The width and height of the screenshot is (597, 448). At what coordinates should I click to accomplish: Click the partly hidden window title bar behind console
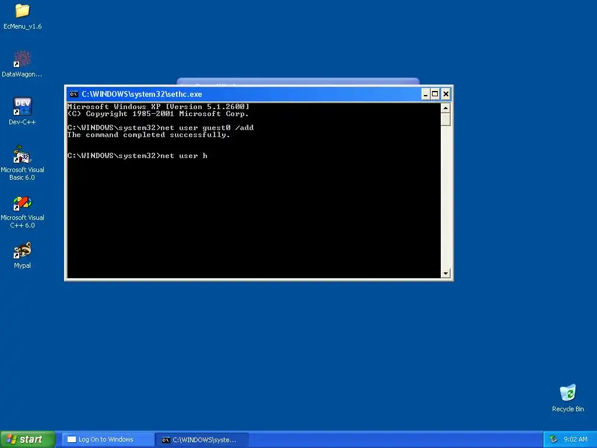click(298, 82)
